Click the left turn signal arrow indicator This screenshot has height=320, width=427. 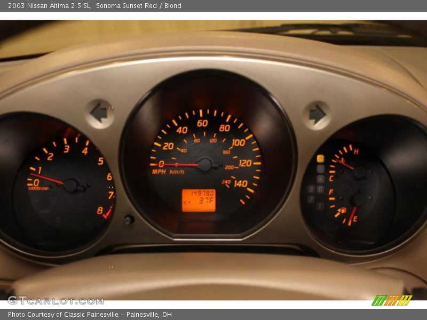99,113
